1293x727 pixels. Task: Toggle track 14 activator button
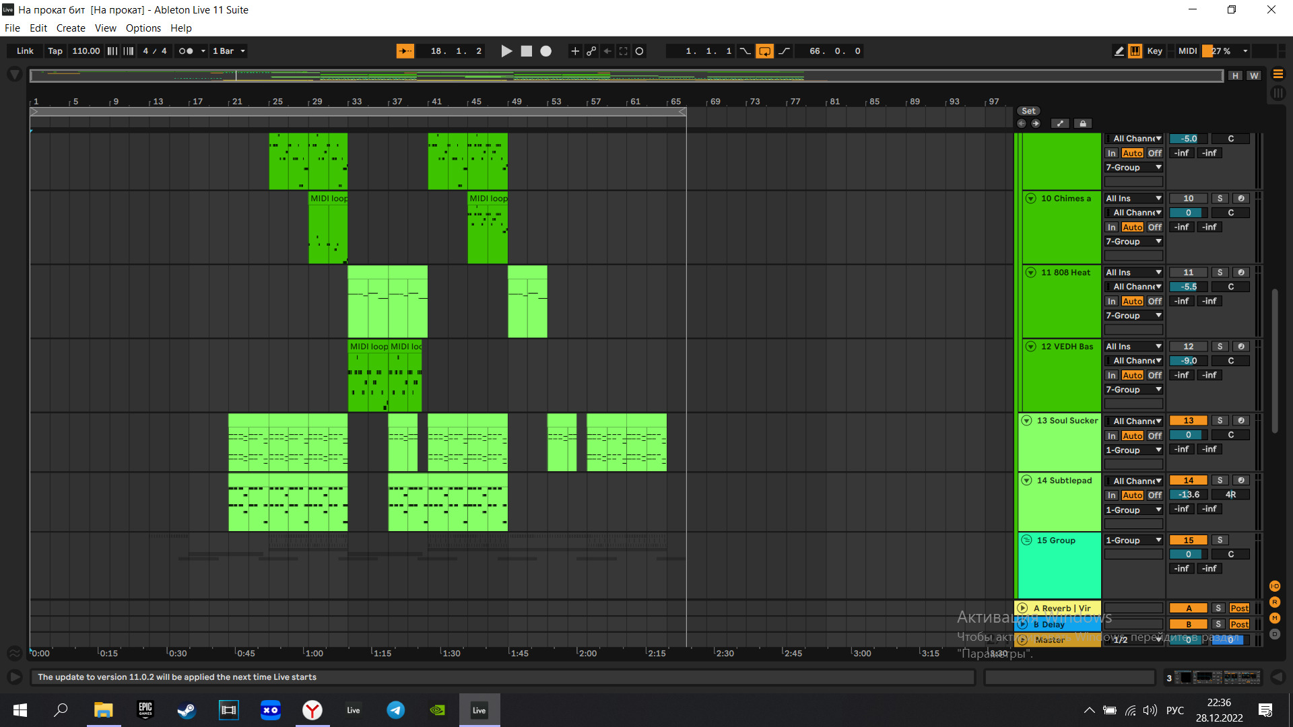[1188, 481]
